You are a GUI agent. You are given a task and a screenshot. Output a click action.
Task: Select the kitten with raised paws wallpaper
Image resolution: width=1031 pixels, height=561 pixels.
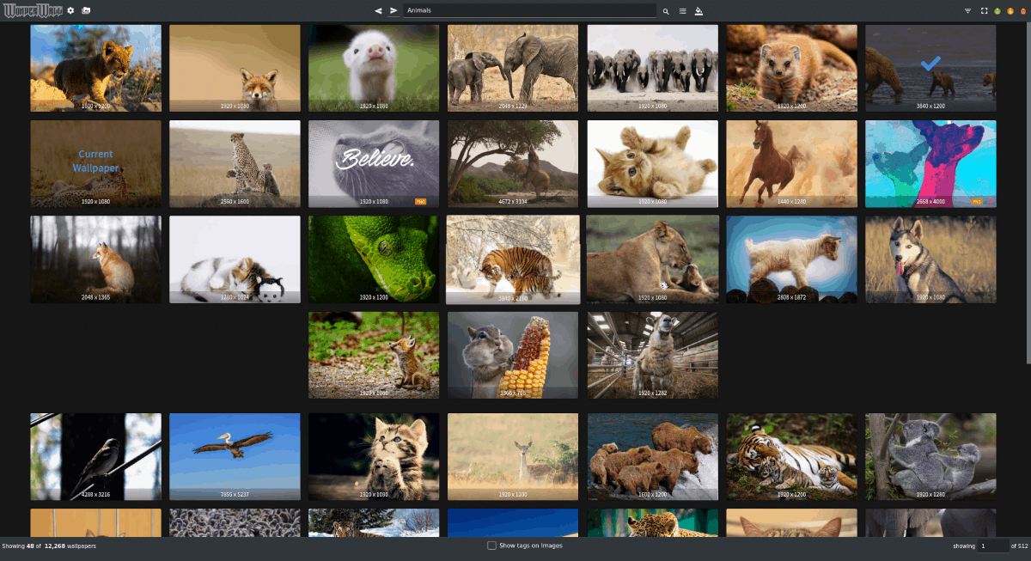click(x=374, y=457)
